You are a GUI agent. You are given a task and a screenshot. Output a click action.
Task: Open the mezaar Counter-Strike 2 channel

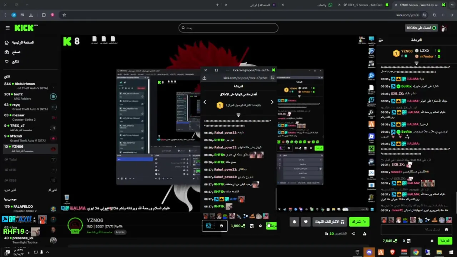30,117
